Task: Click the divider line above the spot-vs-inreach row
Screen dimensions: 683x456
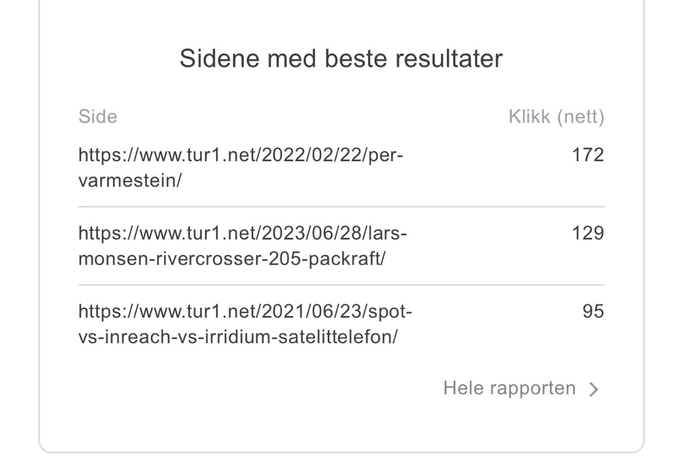Action: [341, 285]
